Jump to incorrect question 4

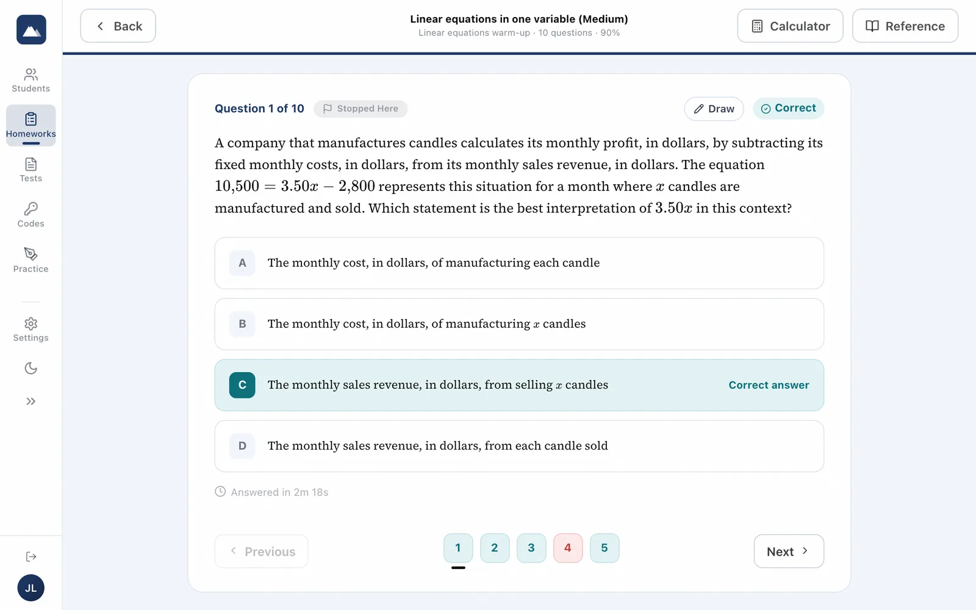click(568, 548)
